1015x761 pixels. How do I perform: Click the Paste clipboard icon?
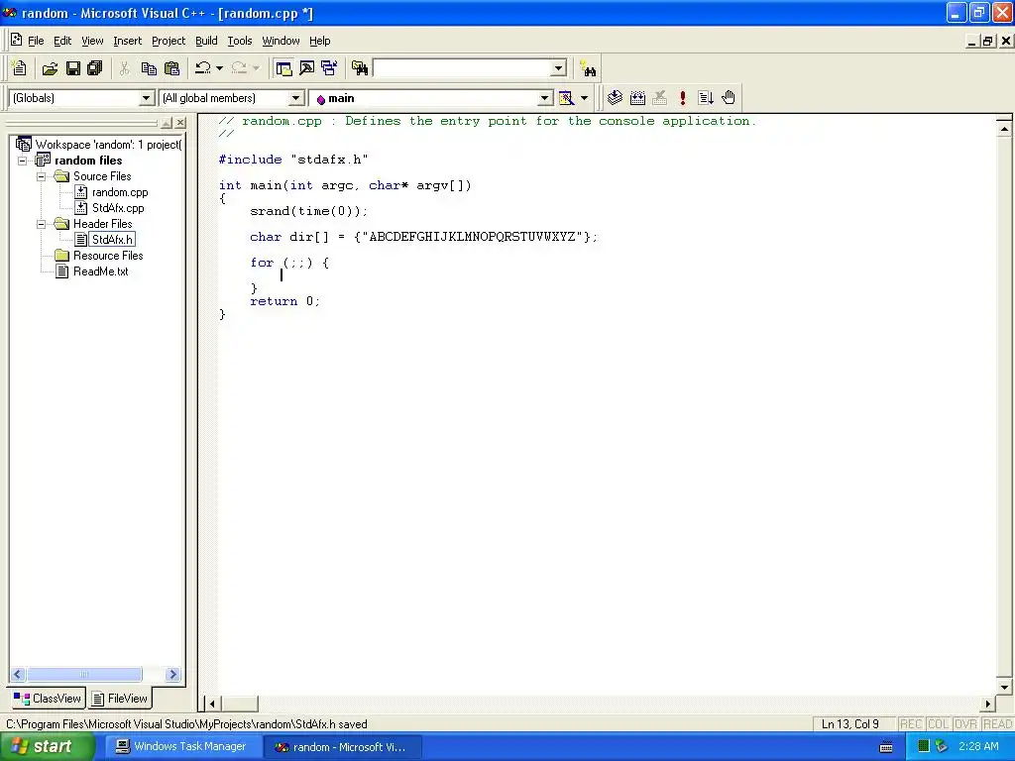(x=171, y=68)
